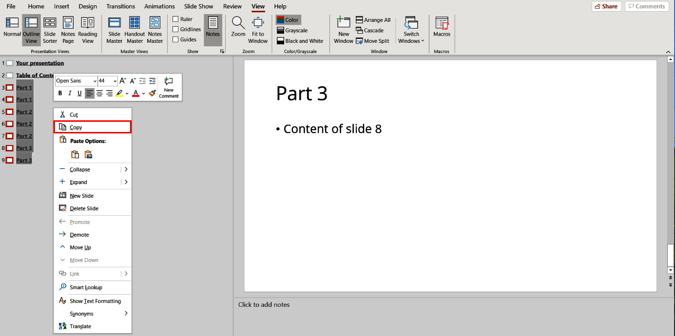675x336 pixels.
Task: Select the Part 2 outline entry on slide 5
Action: pos(23,112)
